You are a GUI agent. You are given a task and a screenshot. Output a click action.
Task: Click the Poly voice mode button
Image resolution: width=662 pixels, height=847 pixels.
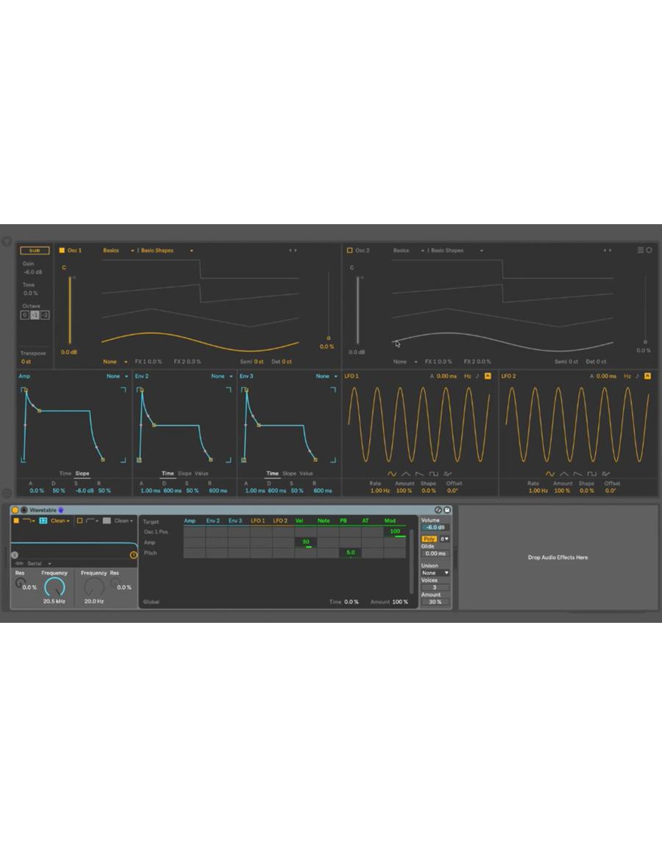pyautogui.click(x=429, y=539)
